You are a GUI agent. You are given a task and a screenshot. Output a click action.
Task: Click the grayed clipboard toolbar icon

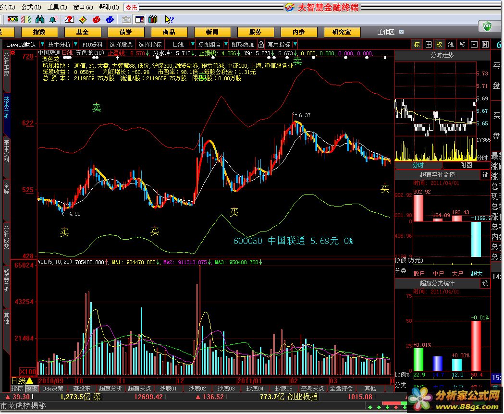pyautogui.click(x=126, y=20)
